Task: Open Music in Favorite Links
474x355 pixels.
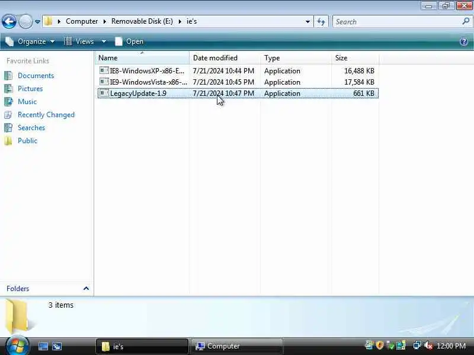Action: (x=27, y=101)
